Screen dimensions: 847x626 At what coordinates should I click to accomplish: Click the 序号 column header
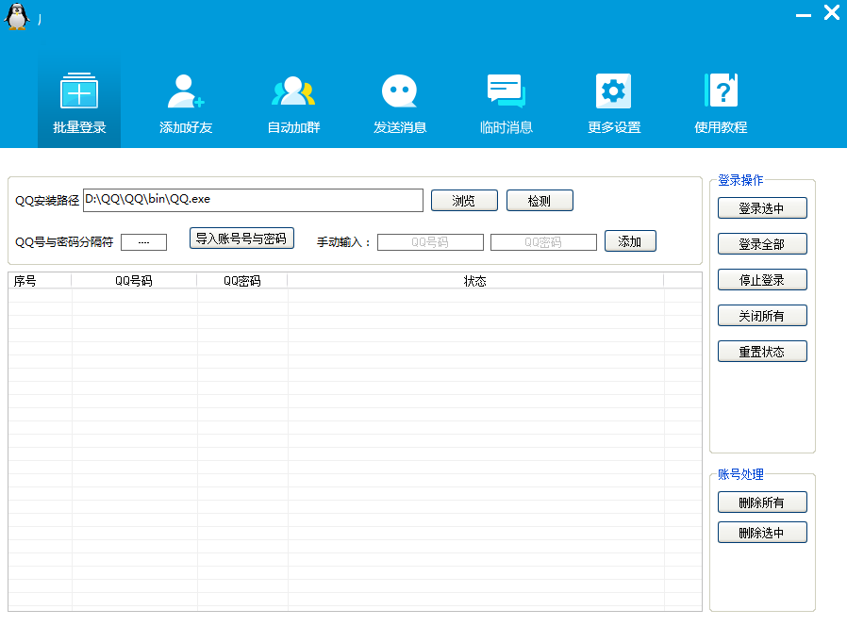[40, 281]
